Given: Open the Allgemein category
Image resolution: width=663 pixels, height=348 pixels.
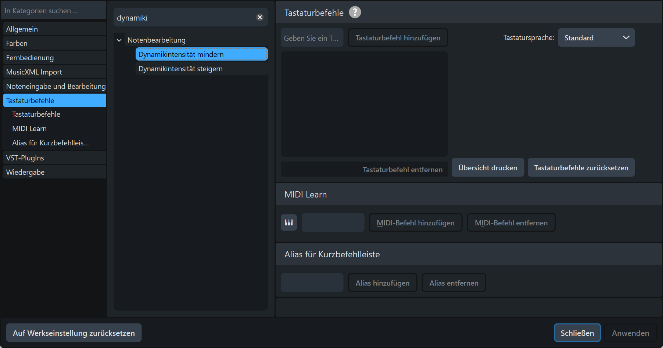Looking at the screenshot, I should coord(22,29).
